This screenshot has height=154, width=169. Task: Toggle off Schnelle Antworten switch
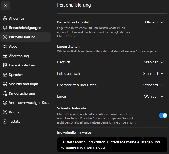(163, 115)
